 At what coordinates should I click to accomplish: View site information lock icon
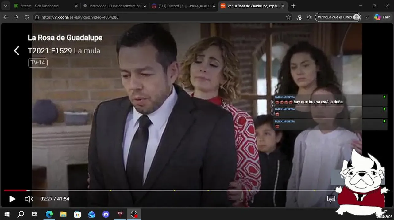pyautogui.click(x=37, y=17)
